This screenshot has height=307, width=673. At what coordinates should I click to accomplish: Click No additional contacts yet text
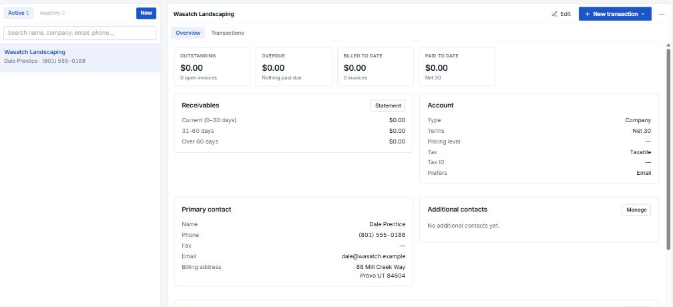click(x=463, y=226)
